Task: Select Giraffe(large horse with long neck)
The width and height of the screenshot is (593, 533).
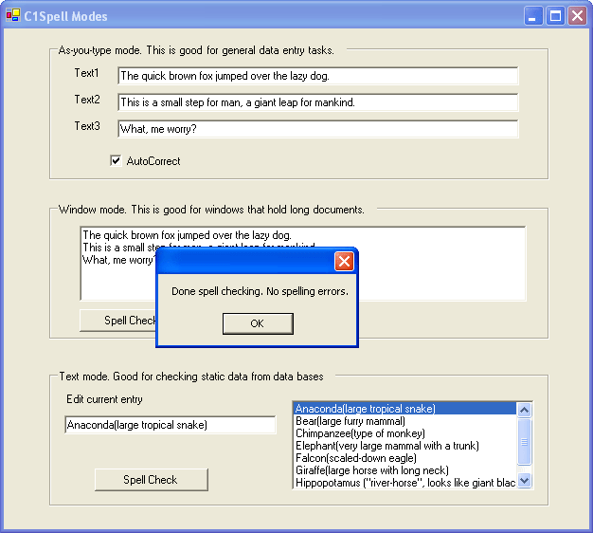Action: point(404,470)
